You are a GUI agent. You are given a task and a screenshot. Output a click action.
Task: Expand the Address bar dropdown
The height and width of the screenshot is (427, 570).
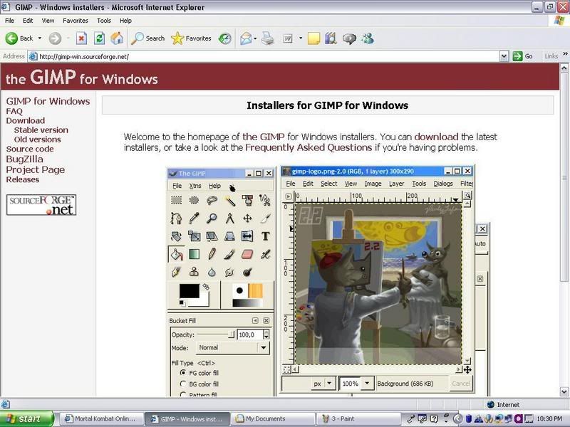504,56
